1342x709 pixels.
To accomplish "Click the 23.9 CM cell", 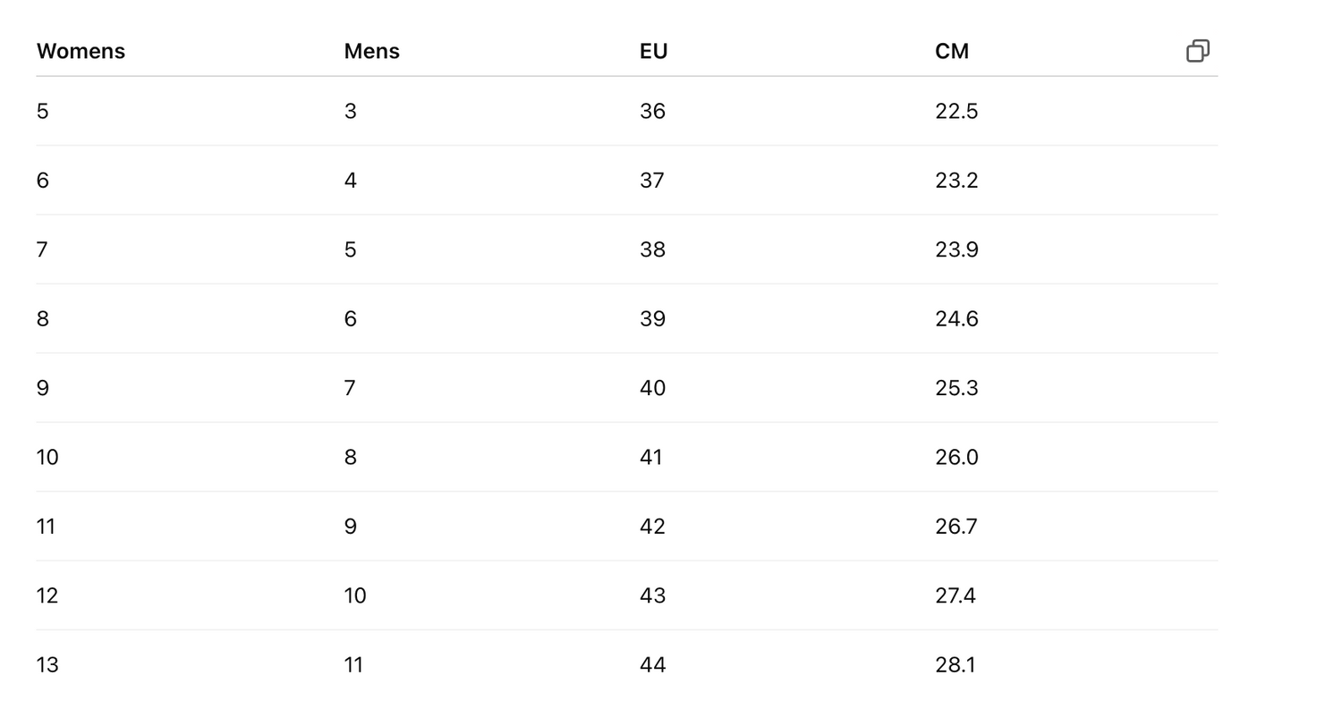I will tap(956, 249).
